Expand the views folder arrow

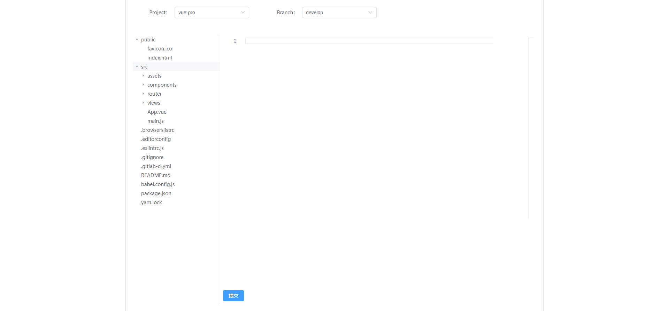143,103
